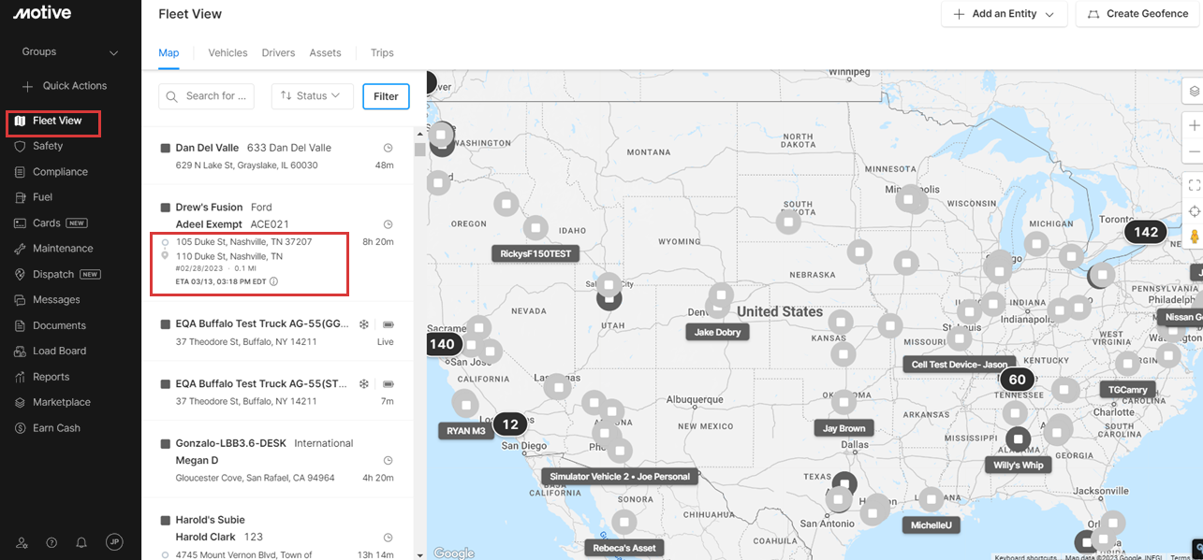The image size is (1203, 560).
Task: Select the Willy's Whip vehicle marker
Action: 1018,438
